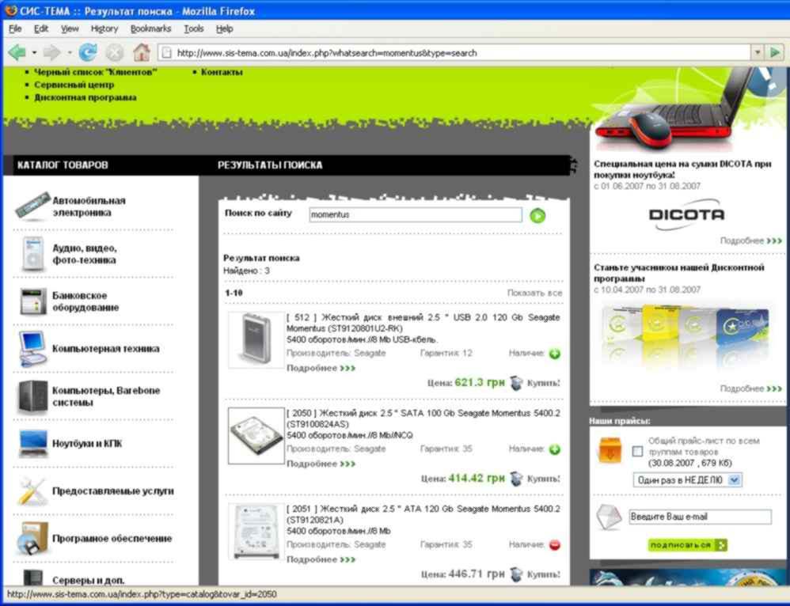Open the Tools menu
Screen dimensions: 790x606
click(x=193, y=28)
